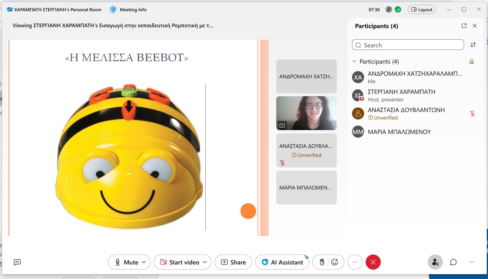Image resolution: width=488 pixels, height=279 pixels.
Task: Collapse the Participants (4) list
Action: click(354, 61)
